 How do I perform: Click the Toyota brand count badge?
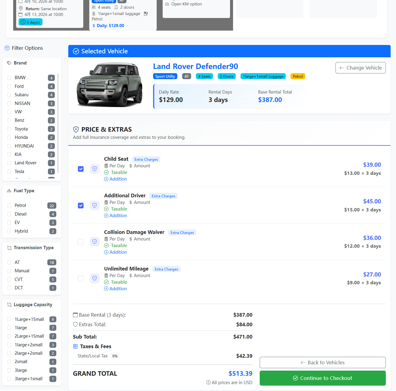pyautogui.click(x=51, y=129)
